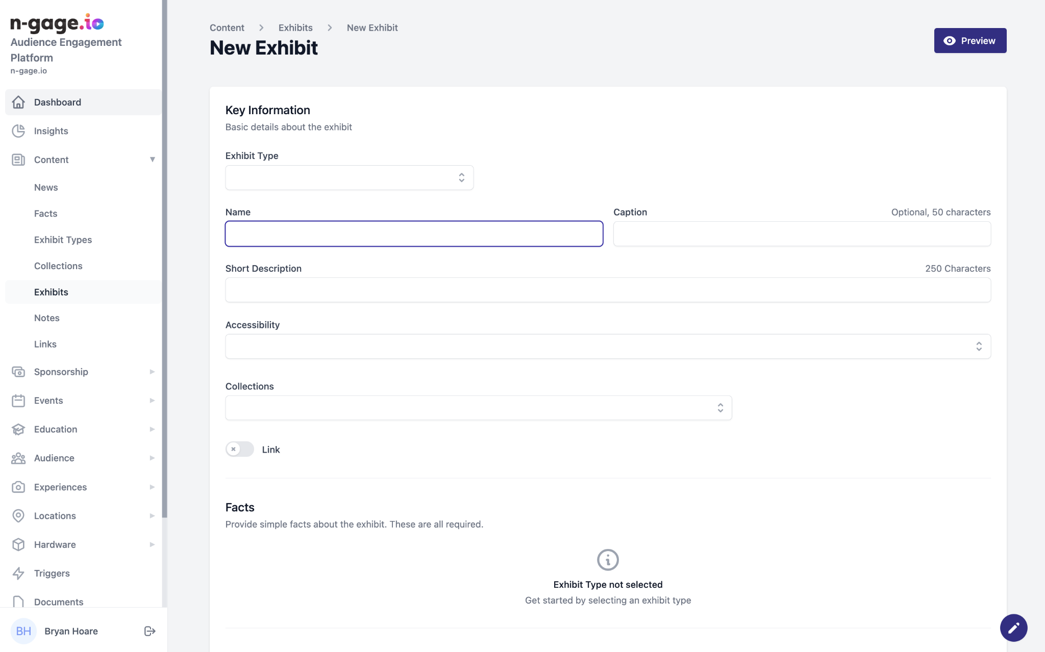Click into the Short Description field
This screenshot has height=652, width=1045.
point(608,290)
